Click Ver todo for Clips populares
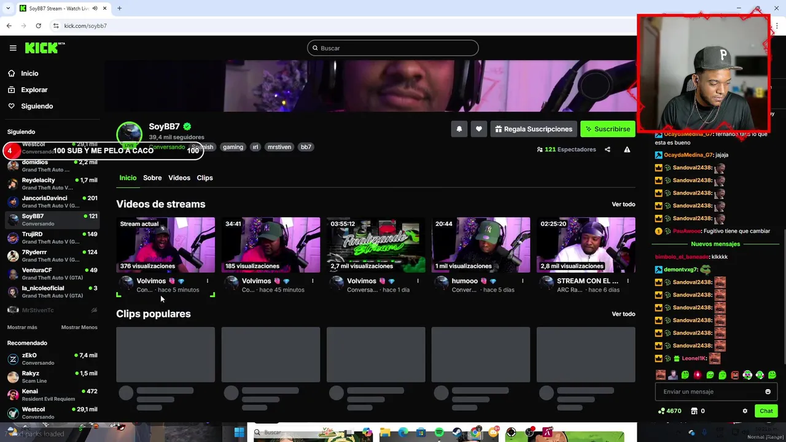The image size is (786, 442). click(x=623, y=314)
